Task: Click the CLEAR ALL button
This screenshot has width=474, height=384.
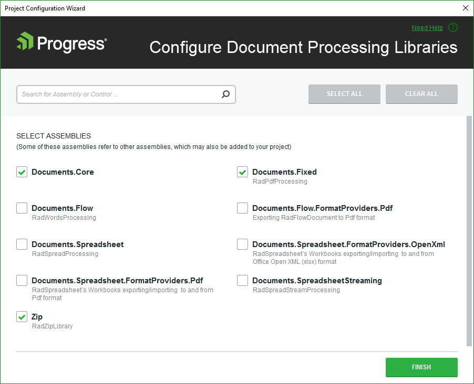Action: (x=421, y=94)
